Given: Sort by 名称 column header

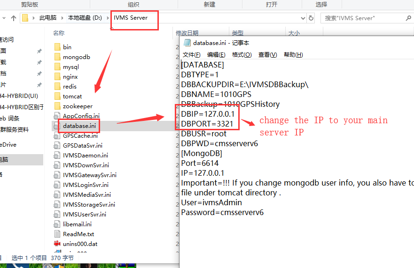Looking at the screenshot, I should [59, 33].
